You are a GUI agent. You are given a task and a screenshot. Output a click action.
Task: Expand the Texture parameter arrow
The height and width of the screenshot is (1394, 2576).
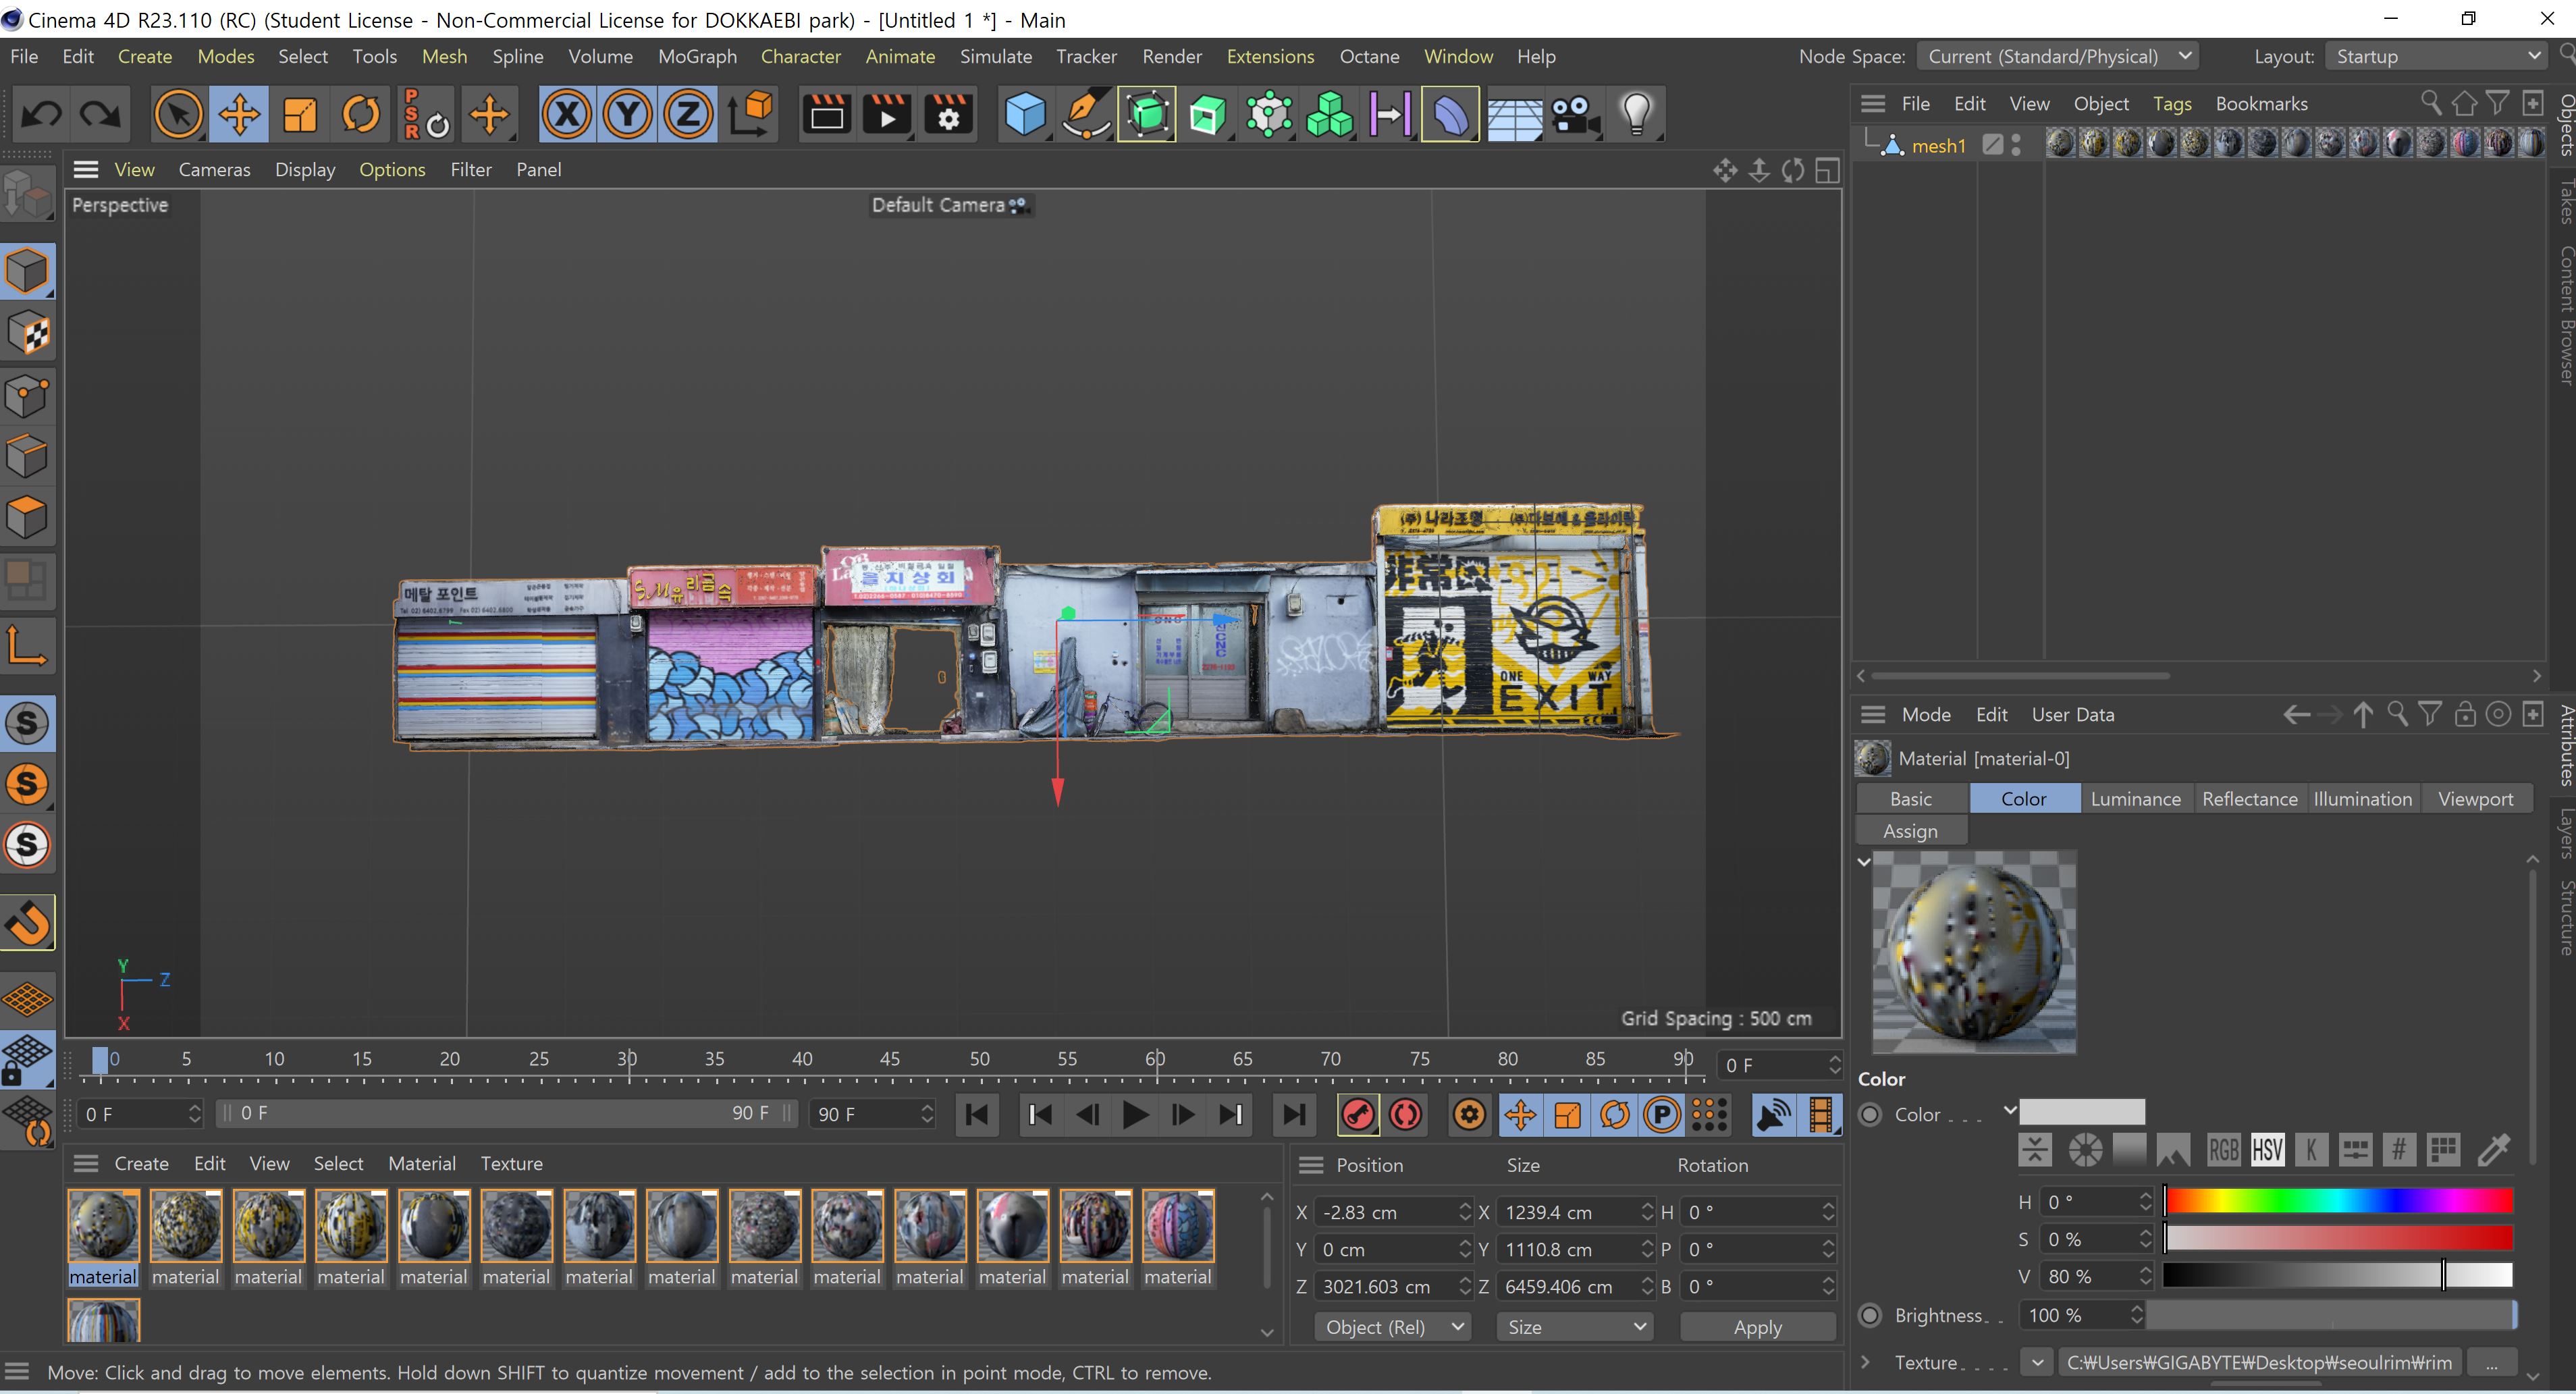1865,1362
